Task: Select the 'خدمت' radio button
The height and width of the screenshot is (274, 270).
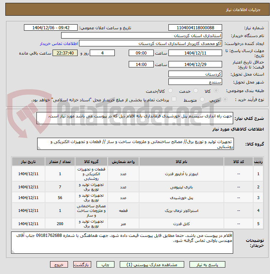Action: (x=196, y=91)
